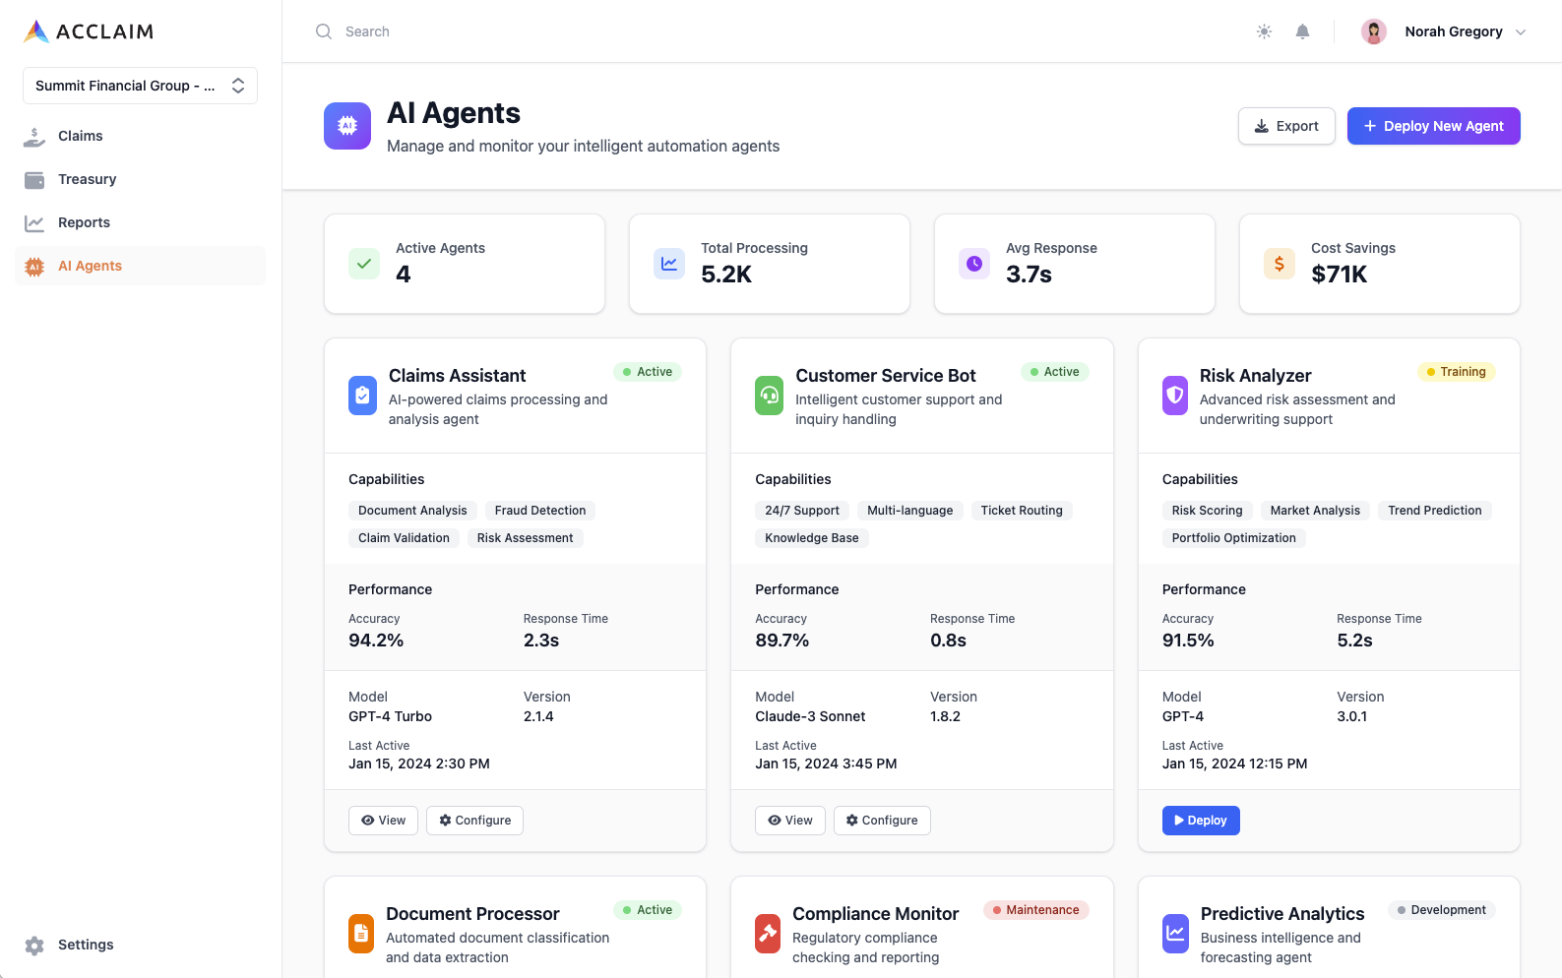
Task: Click the Customer Service Bot headset icon
Action: [770, 396]
